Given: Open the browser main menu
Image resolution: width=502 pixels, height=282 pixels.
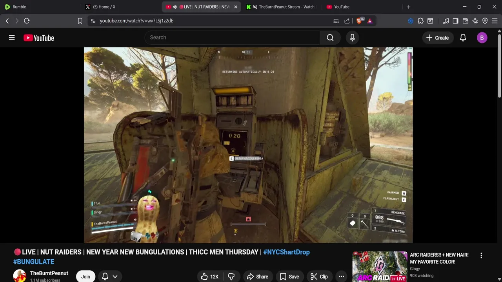Looking at the screenshot, I should 495,21.
